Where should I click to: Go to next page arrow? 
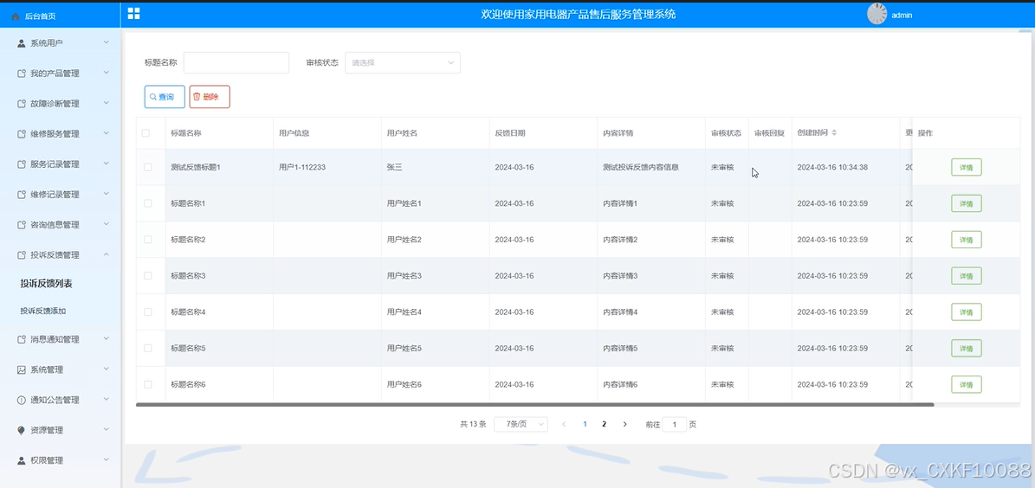pos(624,424)
